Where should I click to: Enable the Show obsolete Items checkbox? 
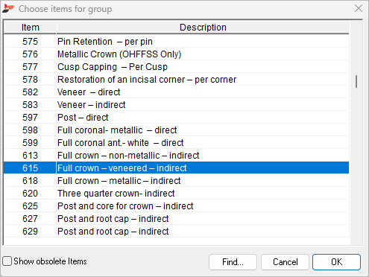tap(7, 261)
